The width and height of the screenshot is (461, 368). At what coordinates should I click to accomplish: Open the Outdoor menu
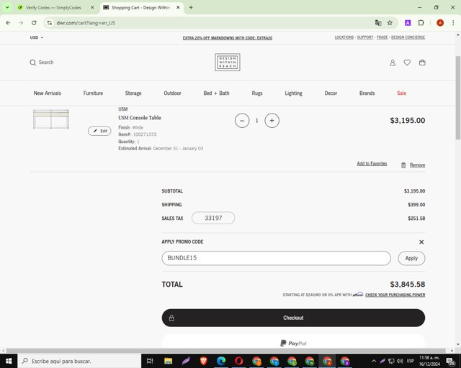tap(172, 93)
